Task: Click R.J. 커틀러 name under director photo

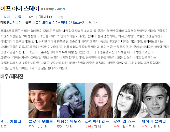Action: (x=11, y=122)
